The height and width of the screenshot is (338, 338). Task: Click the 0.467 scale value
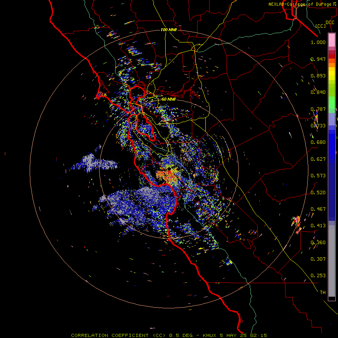coord(318,209)
